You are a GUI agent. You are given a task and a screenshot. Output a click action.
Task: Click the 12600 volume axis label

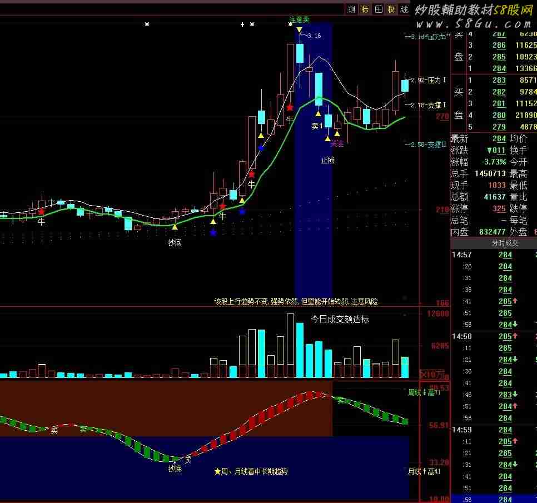pyautogui.click(x=438, y=313)
